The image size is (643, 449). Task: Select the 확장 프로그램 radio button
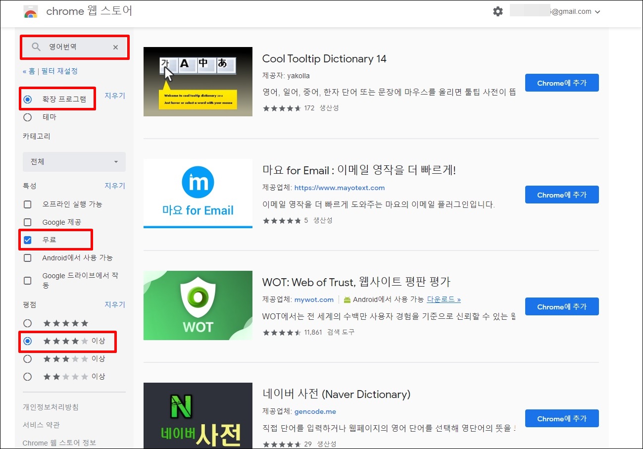point(28,100)
